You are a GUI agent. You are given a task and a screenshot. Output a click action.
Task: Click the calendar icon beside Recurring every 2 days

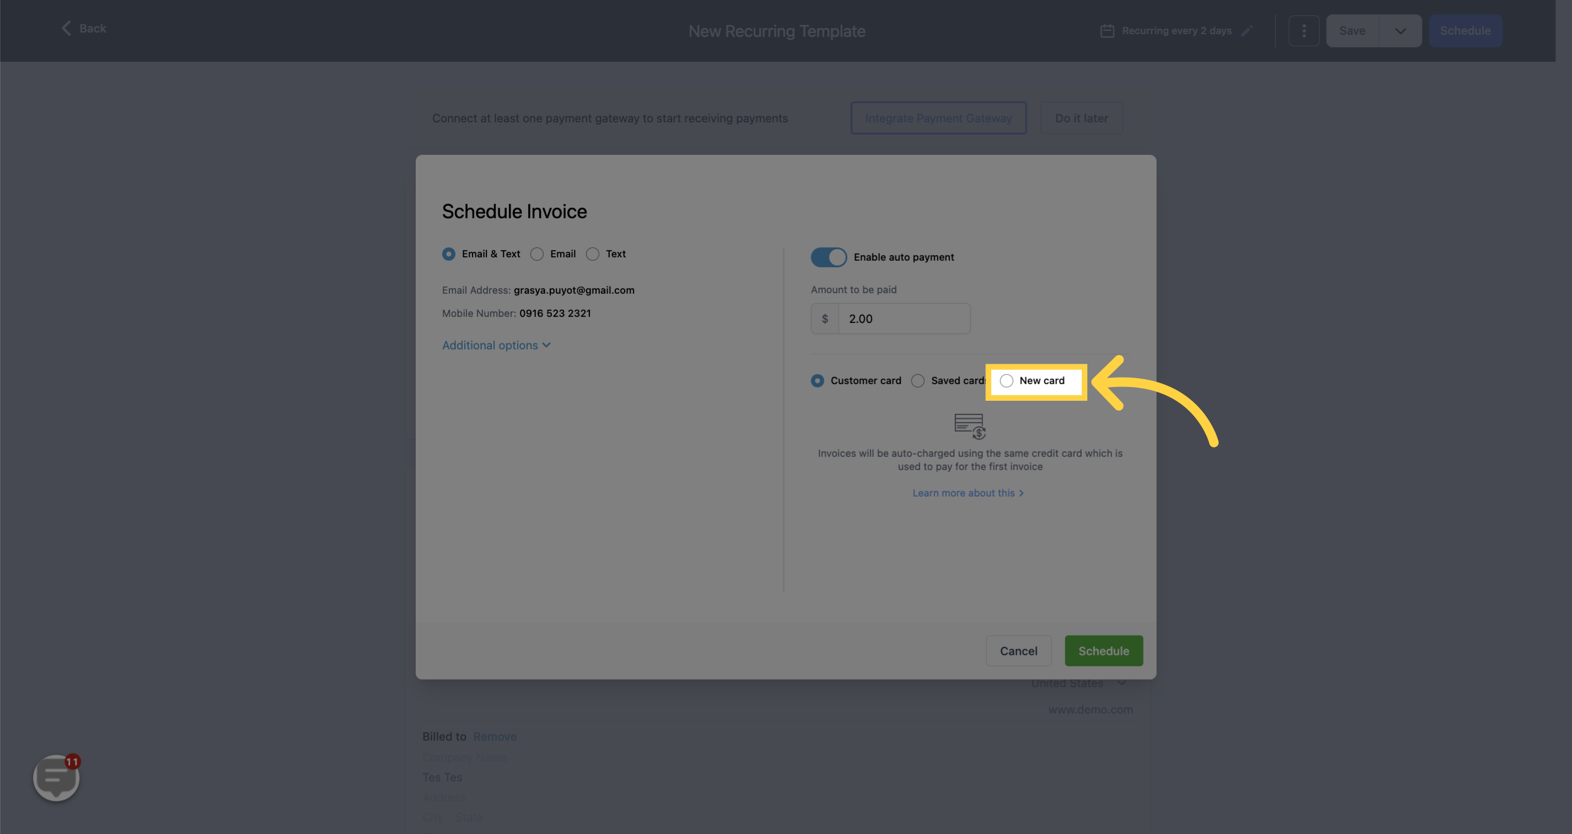tap(1107, 30)
